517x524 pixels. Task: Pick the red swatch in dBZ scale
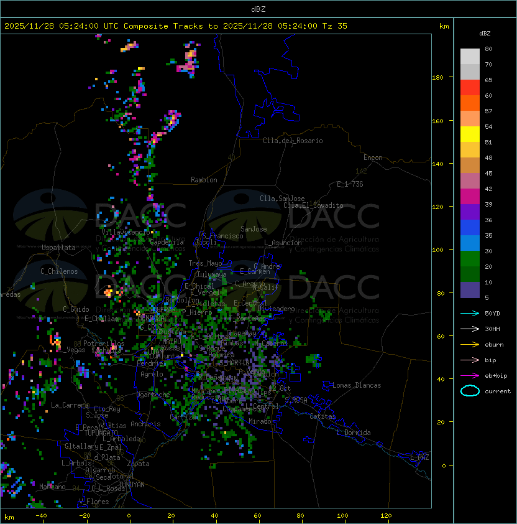470,88
